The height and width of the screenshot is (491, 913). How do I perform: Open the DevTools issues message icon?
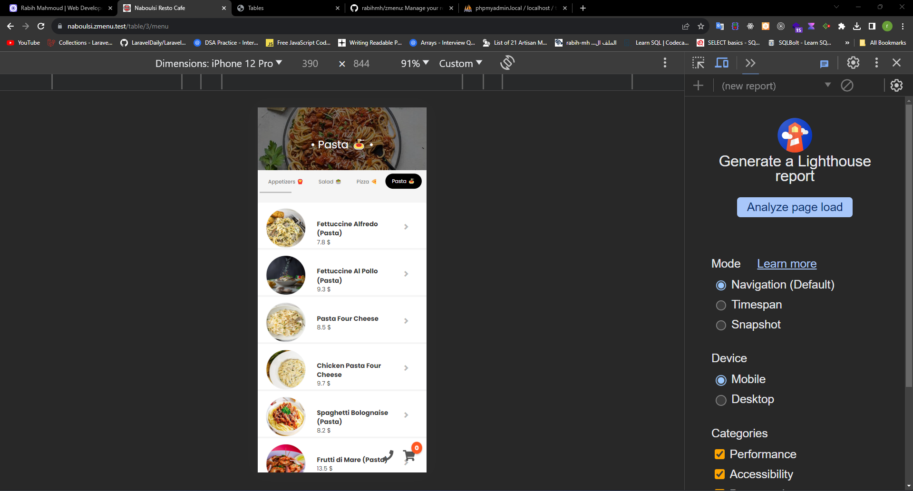point(824,64)
